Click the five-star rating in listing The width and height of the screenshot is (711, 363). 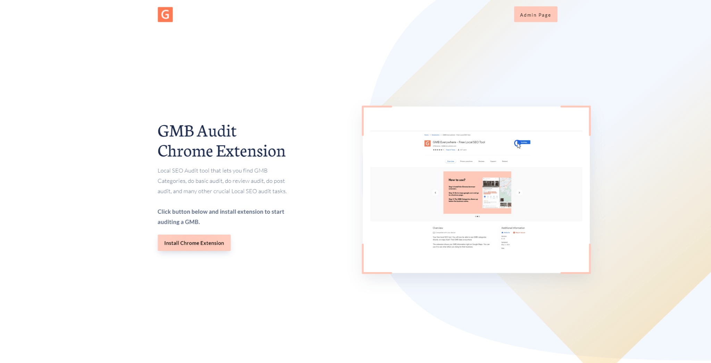click(437, 150)
